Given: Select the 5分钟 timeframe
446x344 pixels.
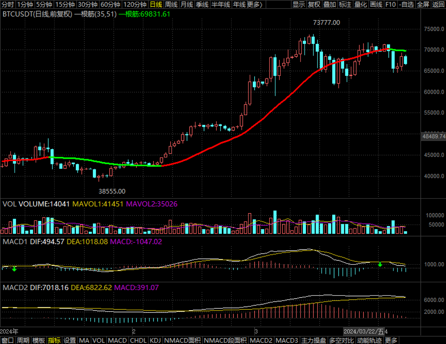Looking at the screenshot, I should [44, 4].
